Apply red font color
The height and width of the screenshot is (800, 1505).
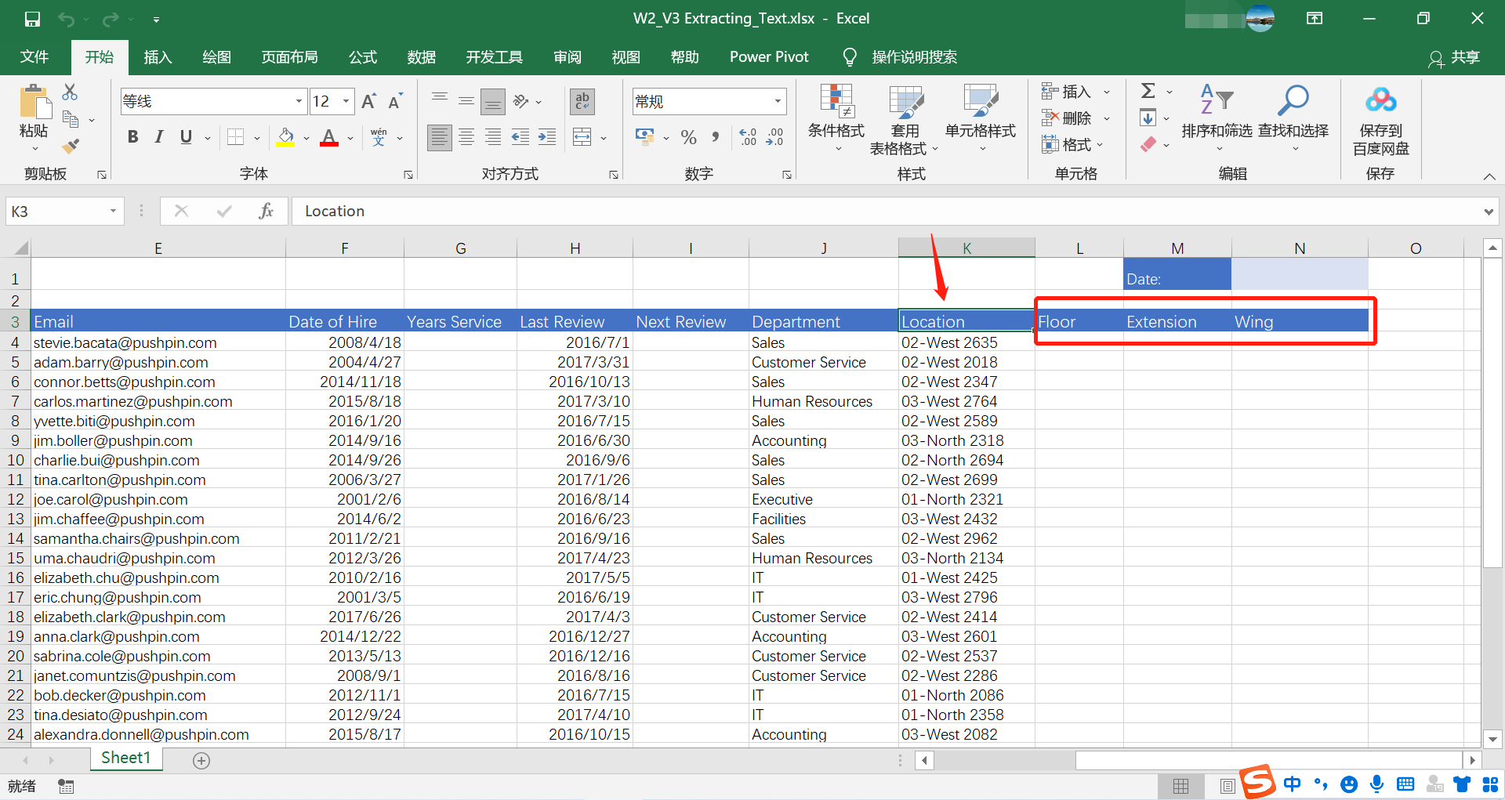pyautogui.click(x=329, y=137)
